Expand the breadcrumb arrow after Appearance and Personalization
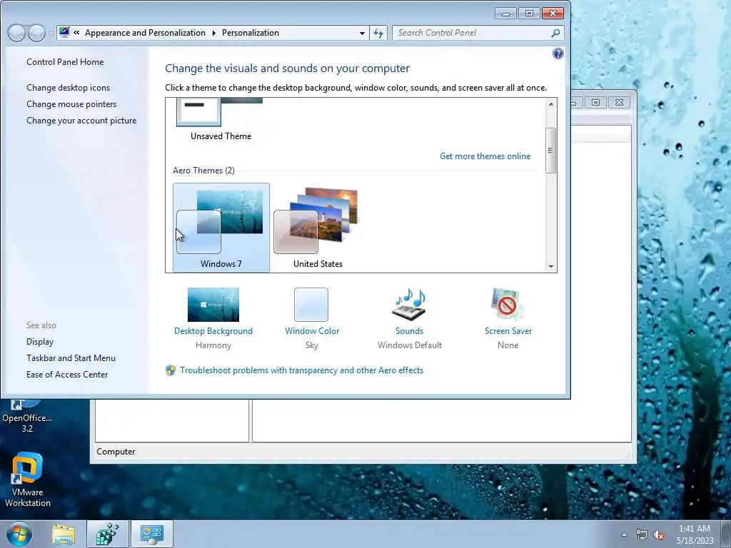The width and height of the screenshot is (731, 548). pyautogui.click(x=214, y=33)
